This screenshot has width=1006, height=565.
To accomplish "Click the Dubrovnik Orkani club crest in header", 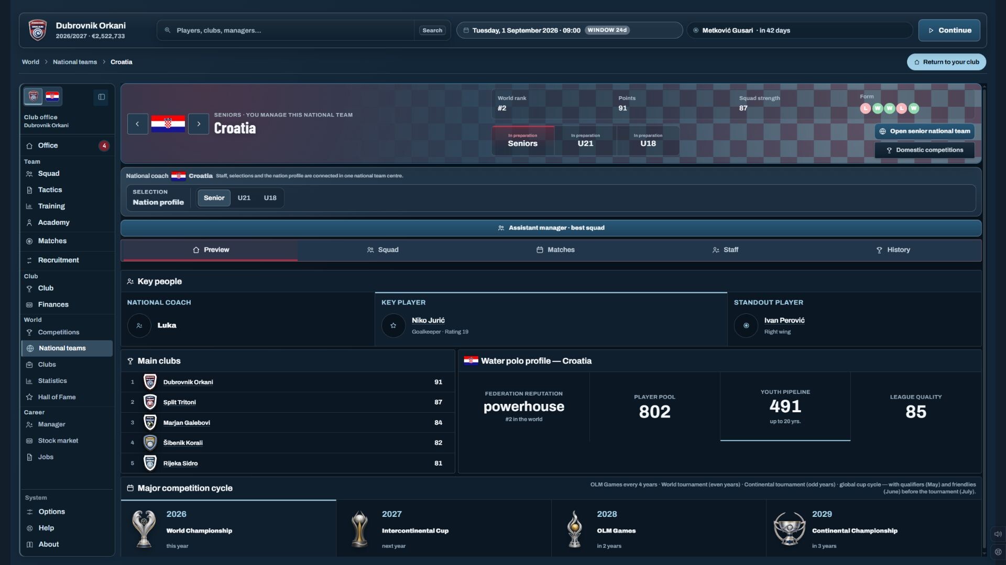I will (37, 30).
